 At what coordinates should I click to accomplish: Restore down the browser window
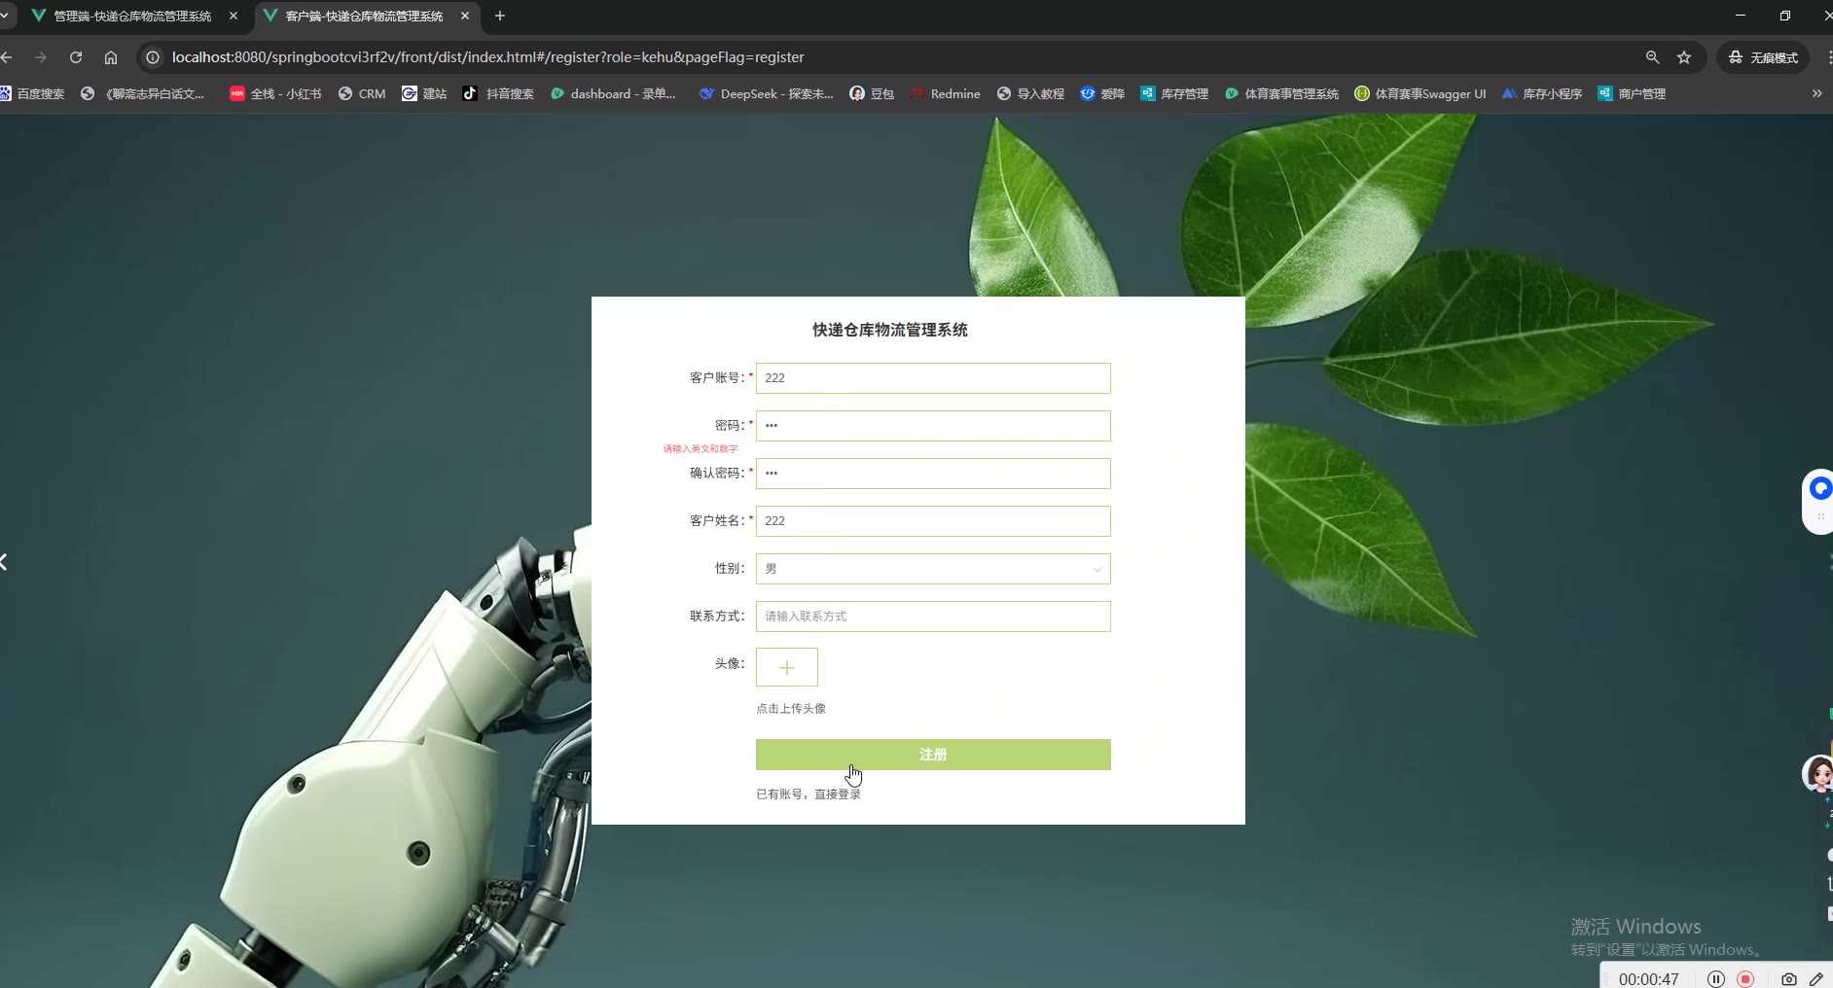click(1785, 16)
